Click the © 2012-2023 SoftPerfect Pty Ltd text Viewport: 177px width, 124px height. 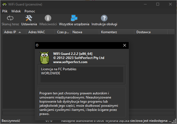(79, 58)
